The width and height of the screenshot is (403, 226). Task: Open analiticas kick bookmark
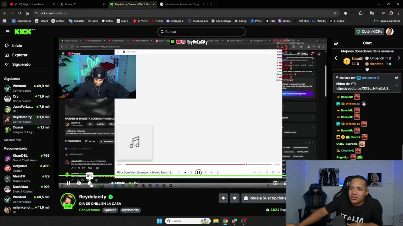(198, 21)
